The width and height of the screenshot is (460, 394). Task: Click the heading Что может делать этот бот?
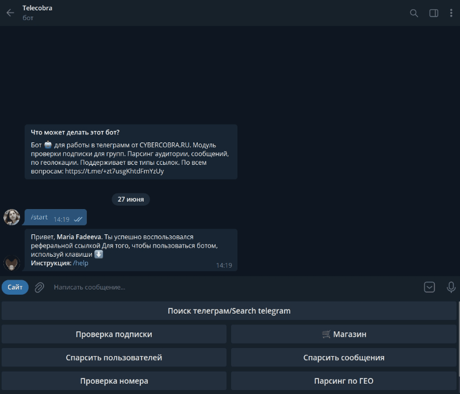75,133
